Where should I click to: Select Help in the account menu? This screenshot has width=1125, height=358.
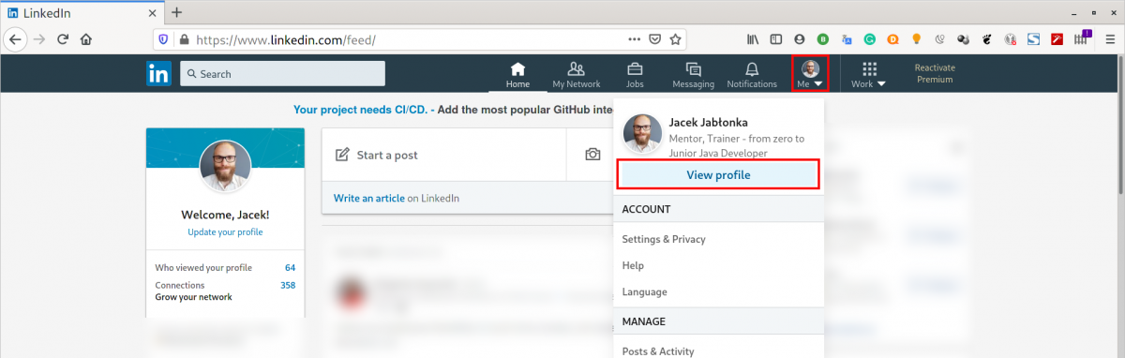pyautogui.click(x=633, y=265)
